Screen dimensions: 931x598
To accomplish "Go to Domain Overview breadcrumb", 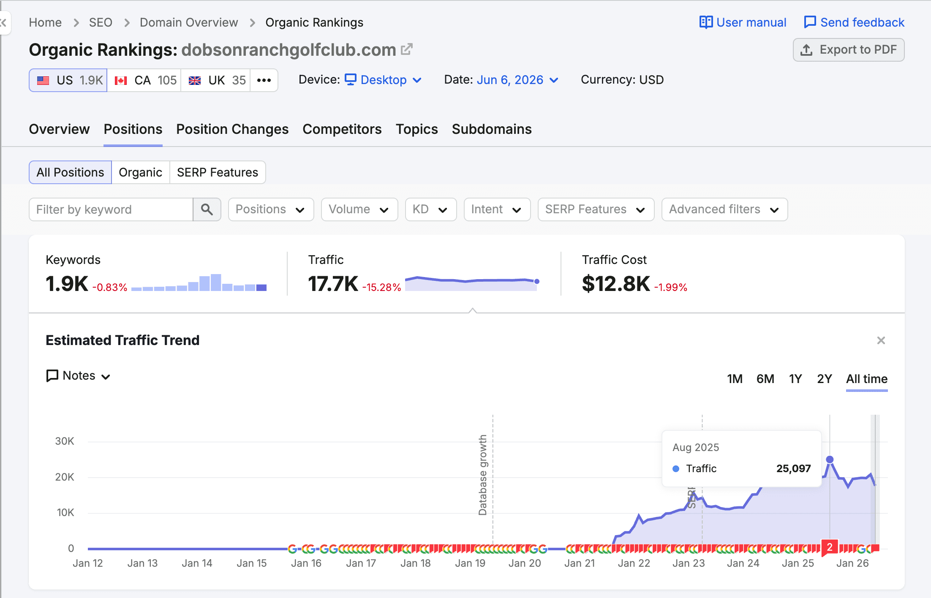I will 189,22.
